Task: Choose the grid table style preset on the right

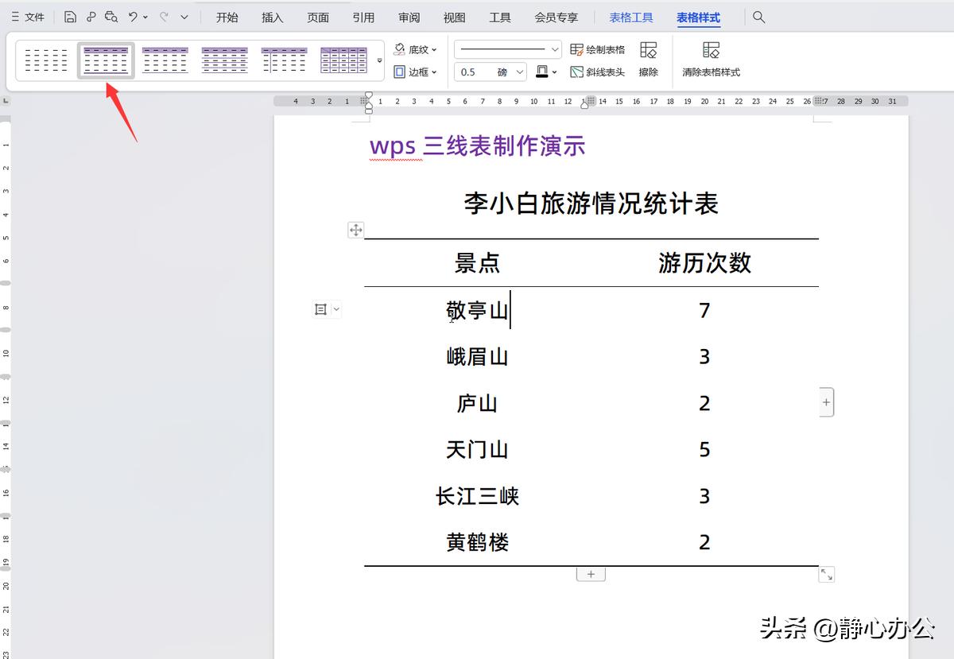Action: [344, 59]
